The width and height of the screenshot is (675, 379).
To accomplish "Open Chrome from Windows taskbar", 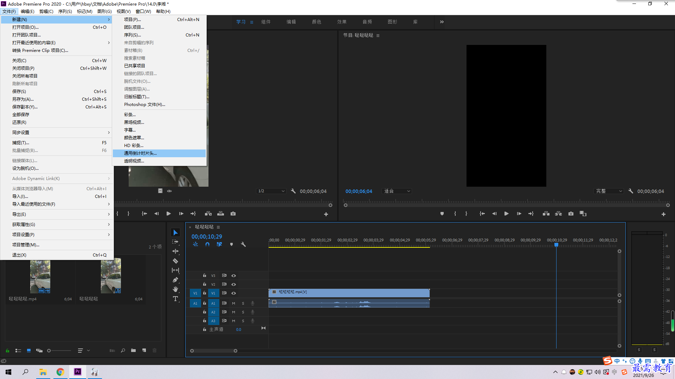I will point(60,372).
